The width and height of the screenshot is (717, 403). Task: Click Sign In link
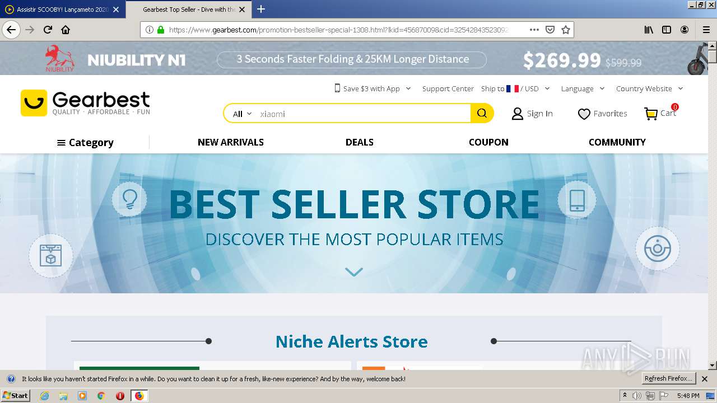[539, 114]
